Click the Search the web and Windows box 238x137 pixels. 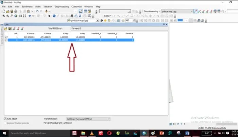tap(39, 133)
